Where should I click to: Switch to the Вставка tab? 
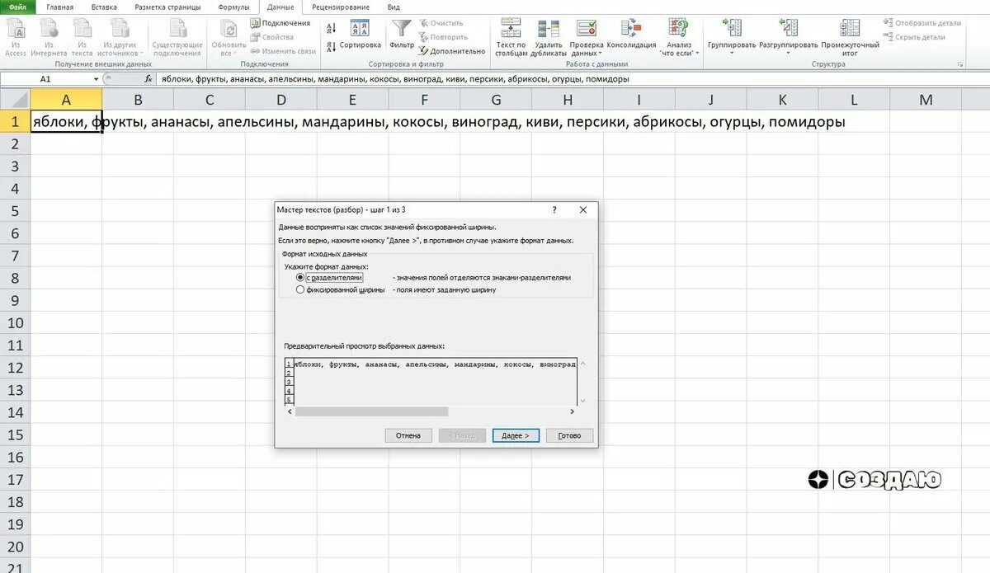click(x=104, y=7)
